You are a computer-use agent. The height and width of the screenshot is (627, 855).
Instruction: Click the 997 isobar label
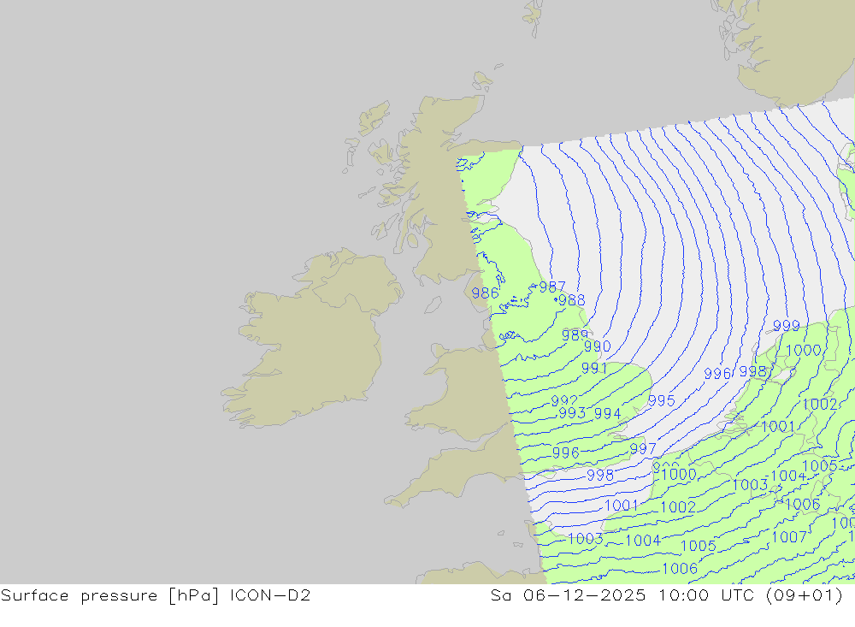(643, 448)
